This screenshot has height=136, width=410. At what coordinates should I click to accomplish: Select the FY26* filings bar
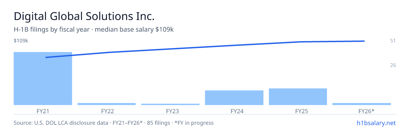tap(361, 104)
